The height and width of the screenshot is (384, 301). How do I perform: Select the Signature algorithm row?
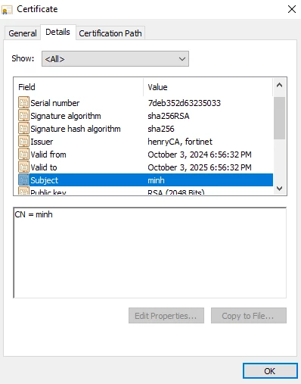point(145,116)
